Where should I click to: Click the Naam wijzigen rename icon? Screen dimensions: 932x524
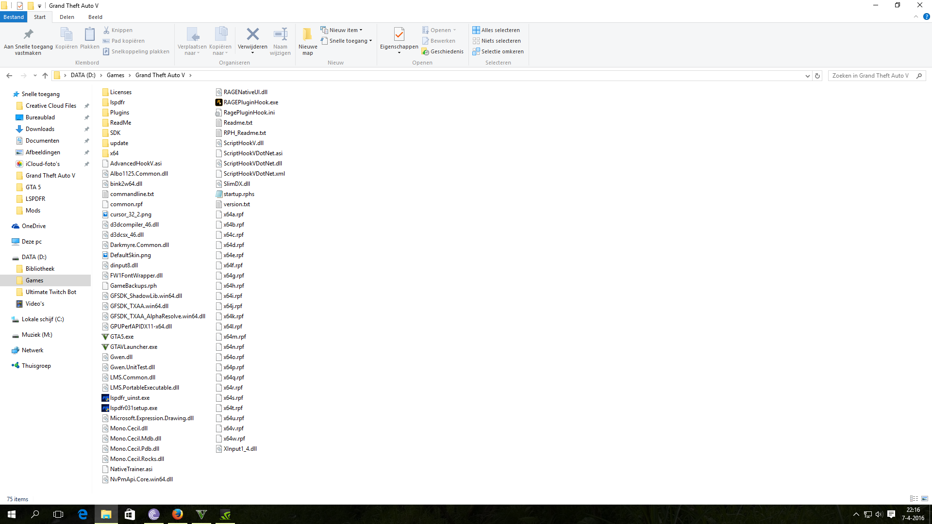pos(280,34)
